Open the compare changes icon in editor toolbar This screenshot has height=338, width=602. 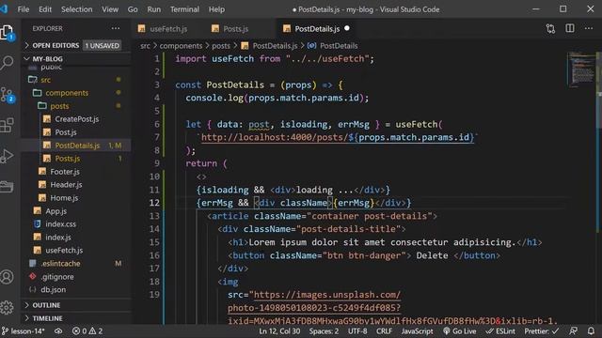550,29
